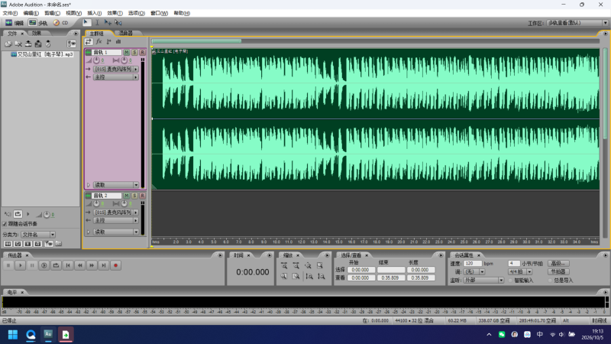Click the Rewind transport button

point(80,265)
